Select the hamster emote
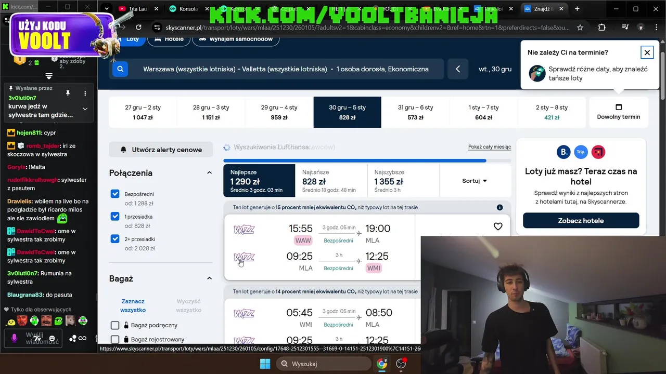 (70, 321)
